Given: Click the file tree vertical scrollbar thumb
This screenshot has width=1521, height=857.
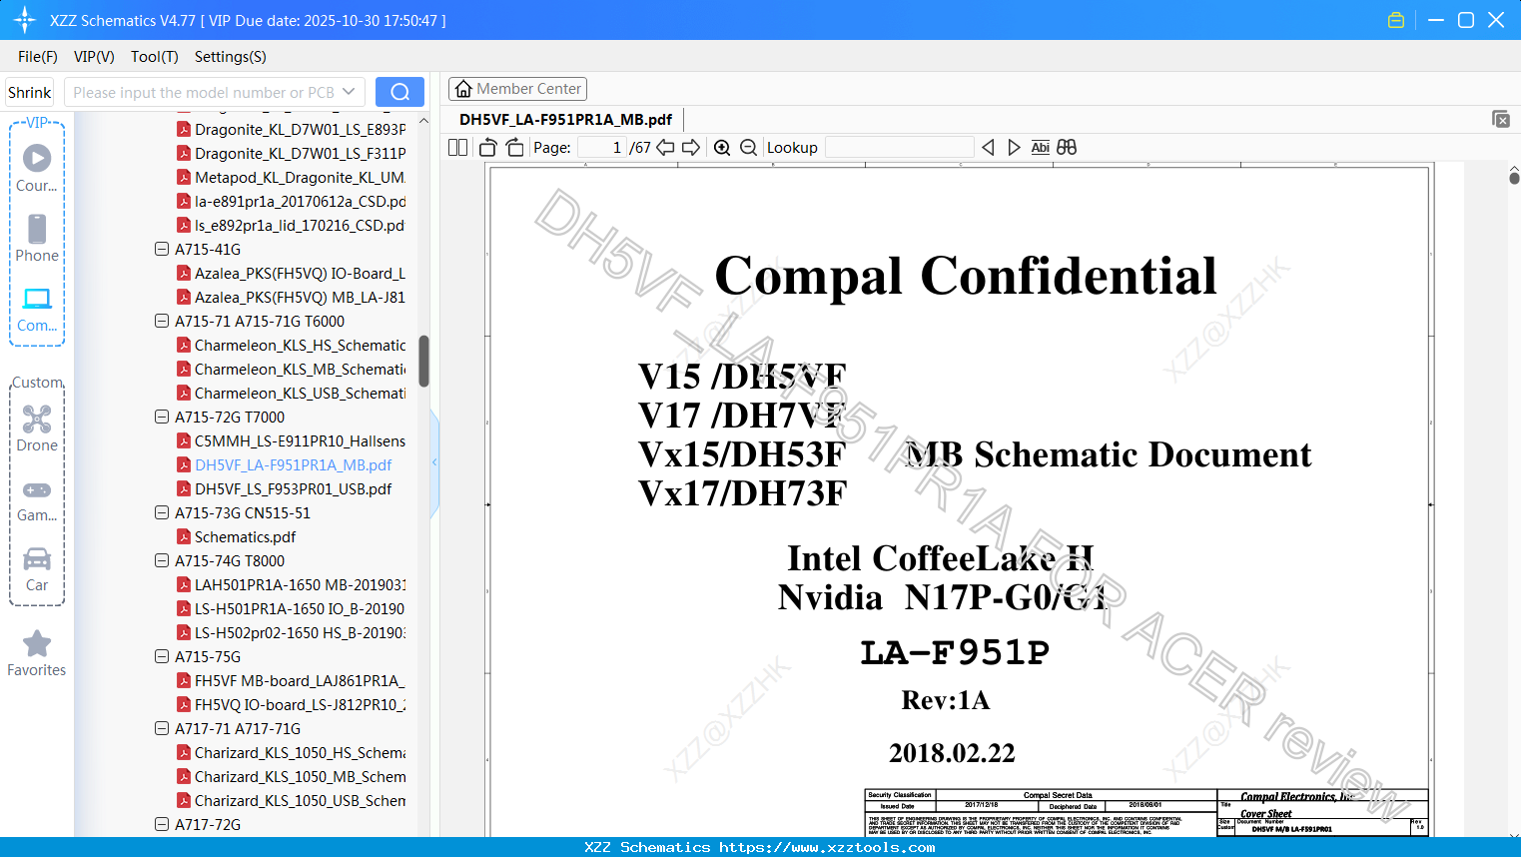Looking at the screenshot, I should click(x=423, y=361).
